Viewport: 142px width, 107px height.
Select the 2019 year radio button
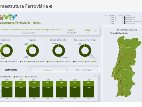click(110, 21)
